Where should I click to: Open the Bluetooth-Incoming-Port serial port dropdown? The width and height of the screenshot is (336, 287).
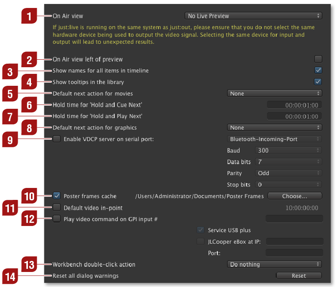click(x=274, y=139)
